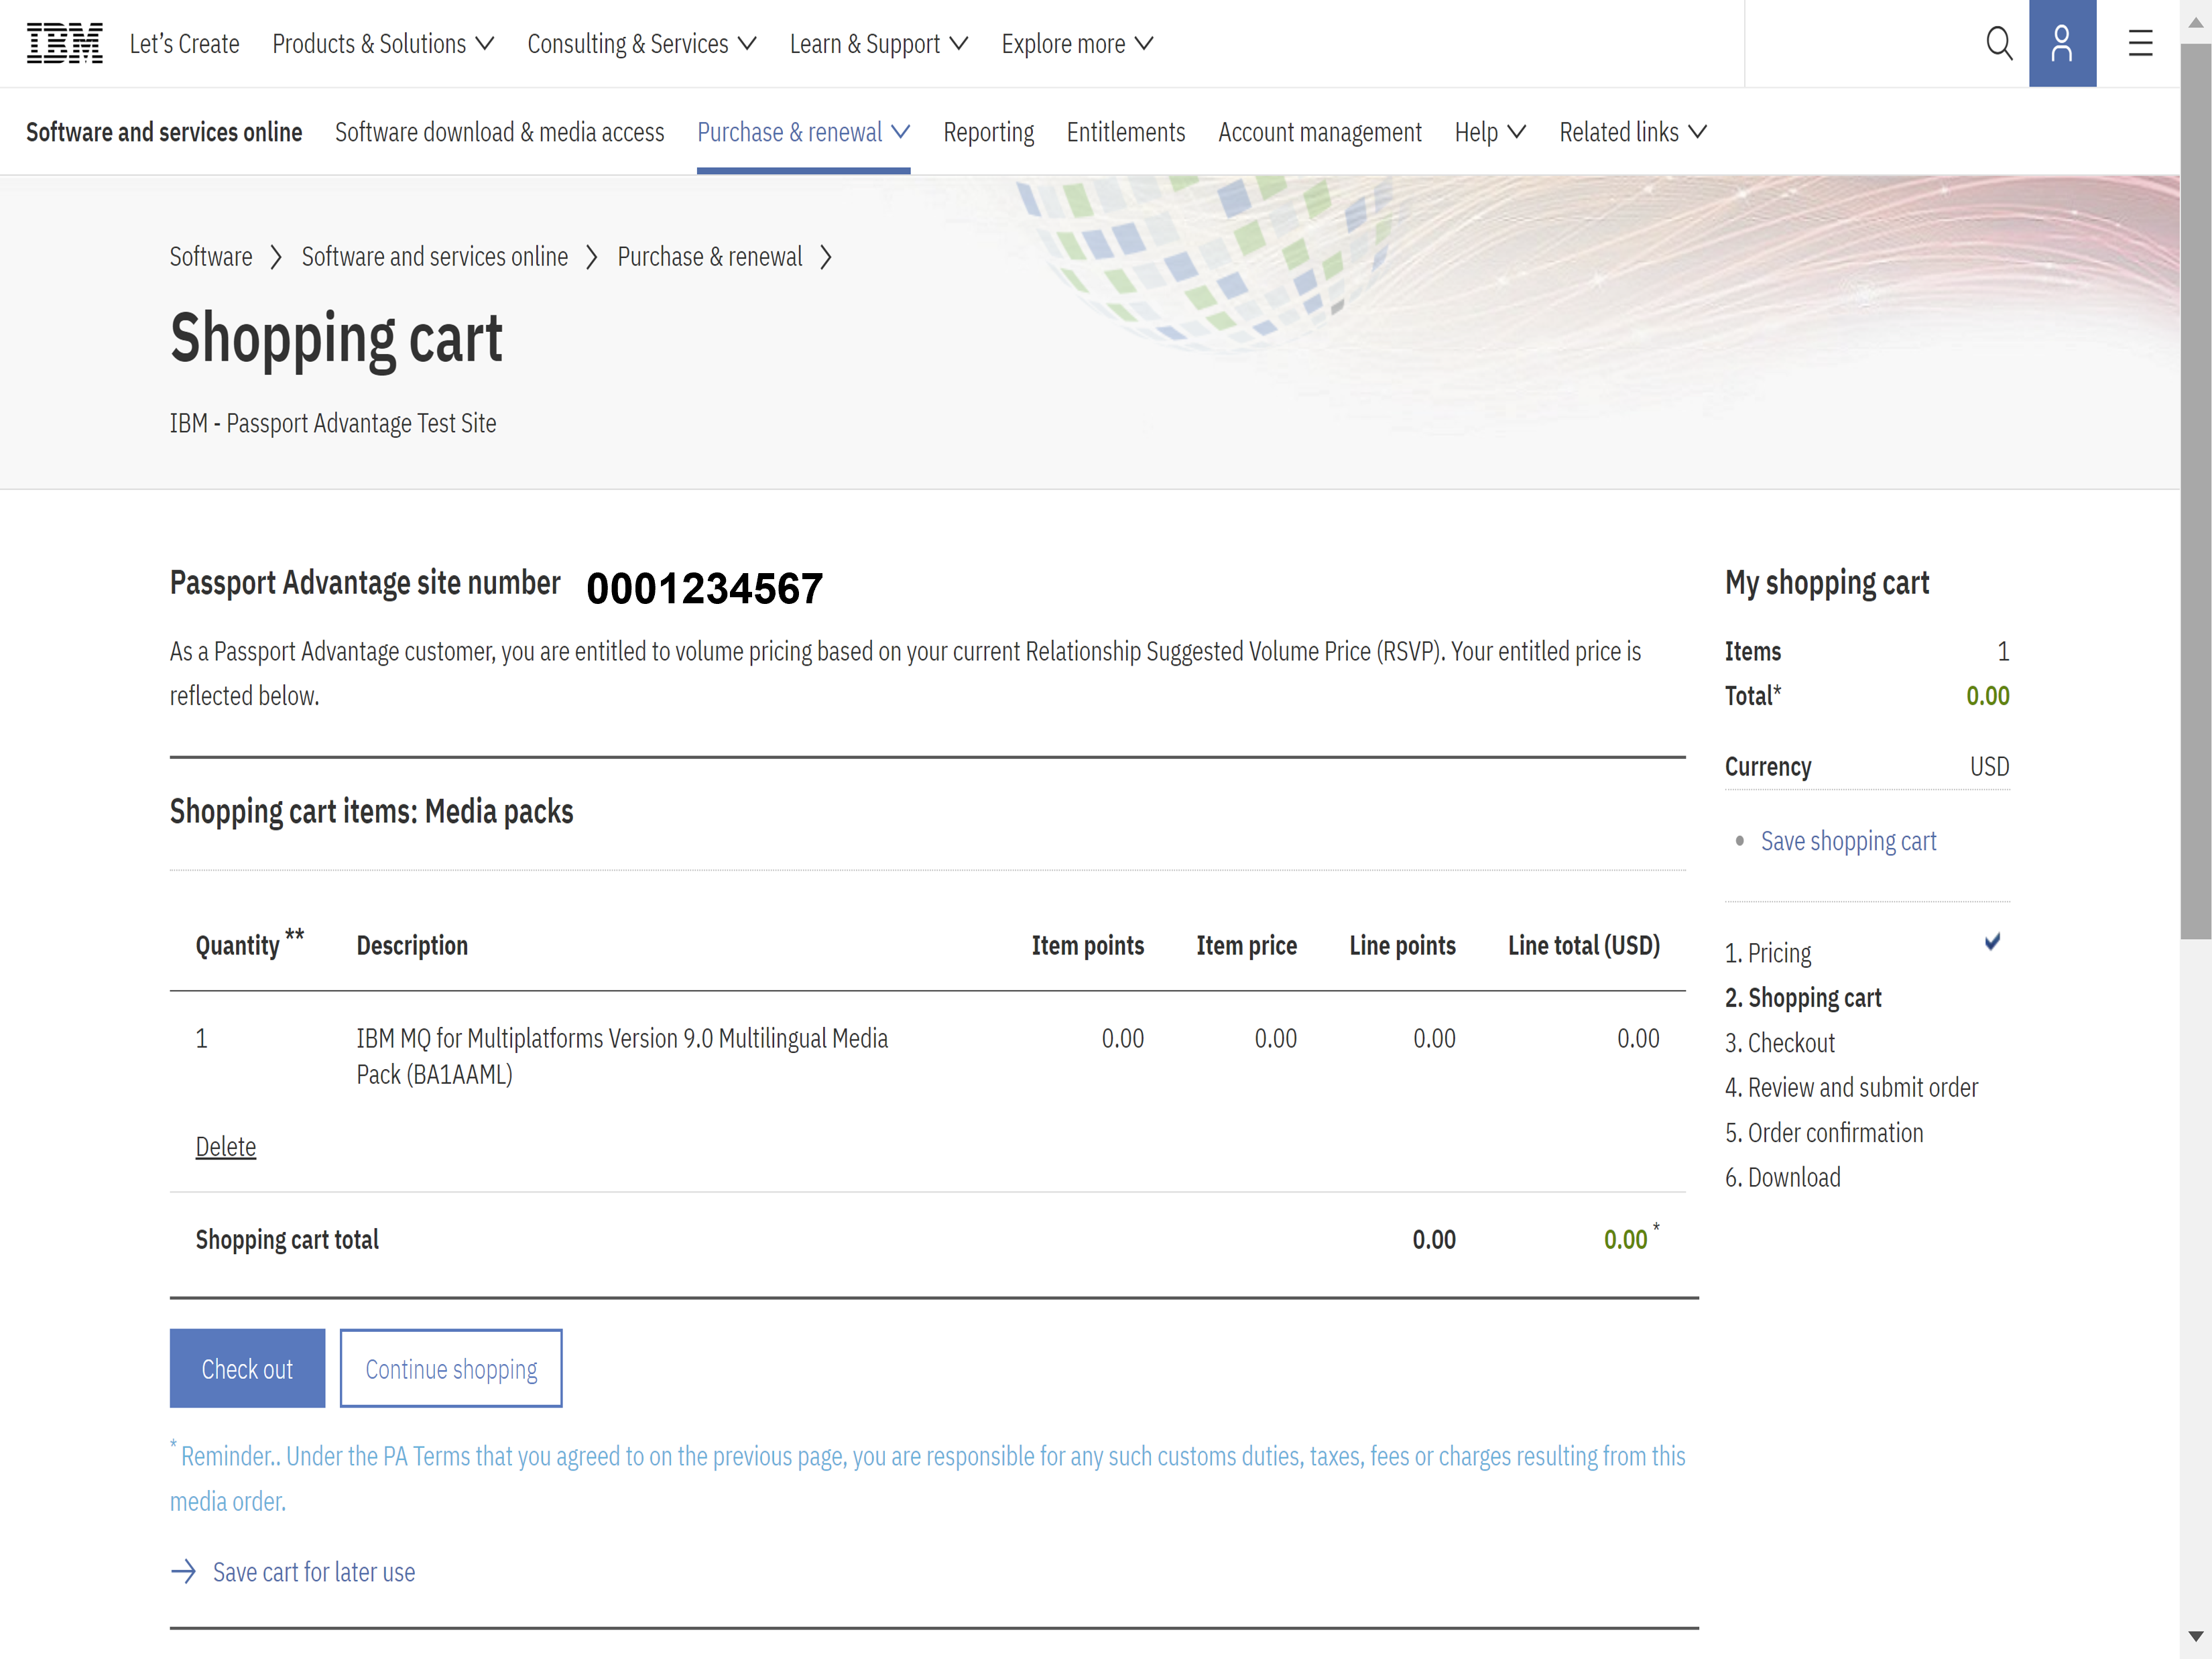This screenshot has width=2212, height=1659.
Task: Click the customs duties Reminder text
Action: click(x=927, y=1478)
